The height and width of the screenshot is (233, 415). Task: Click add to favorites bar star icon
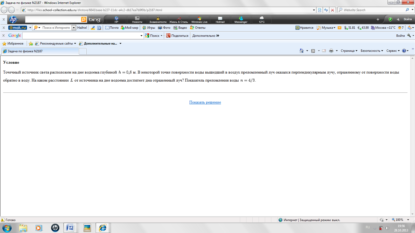click(31, 43)
